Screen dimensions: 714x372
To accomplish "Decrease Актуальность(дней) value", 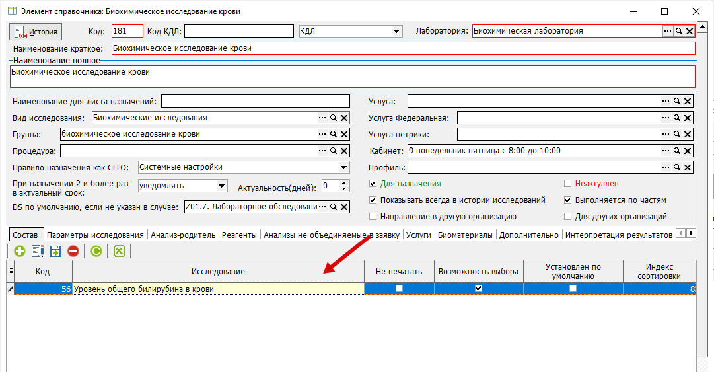I will pyautogui.click(x=344, y=188).
